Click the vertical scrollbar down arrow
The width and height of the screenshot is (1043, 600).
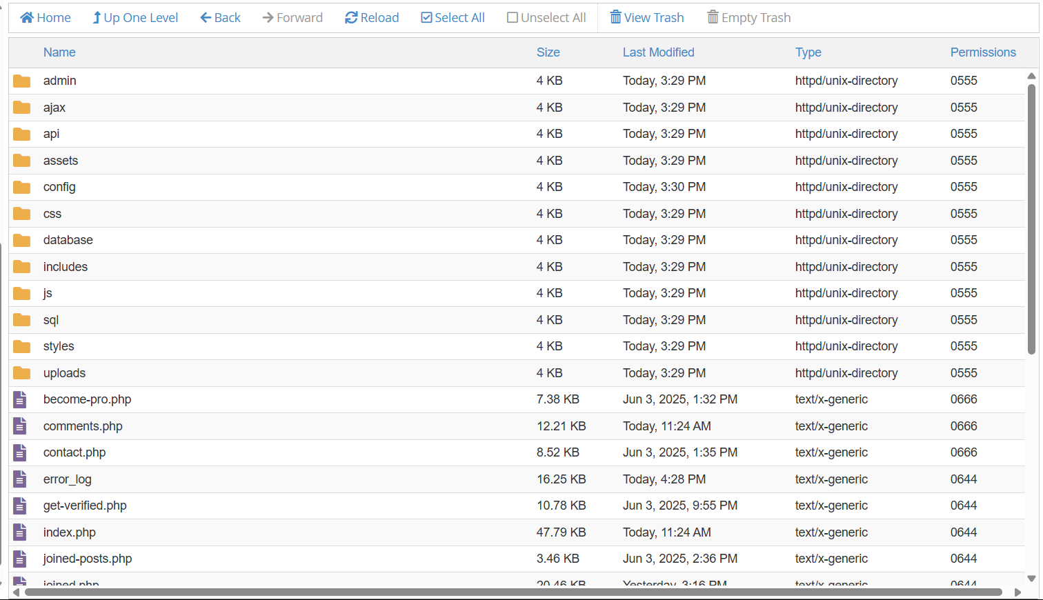pyautogui.click(x=1031, y=579)
